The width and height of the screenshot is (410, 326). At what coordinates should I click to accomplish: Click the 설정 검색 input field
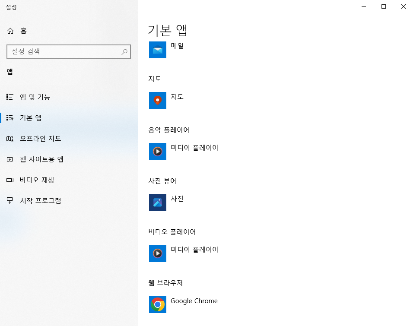point(69,52)
